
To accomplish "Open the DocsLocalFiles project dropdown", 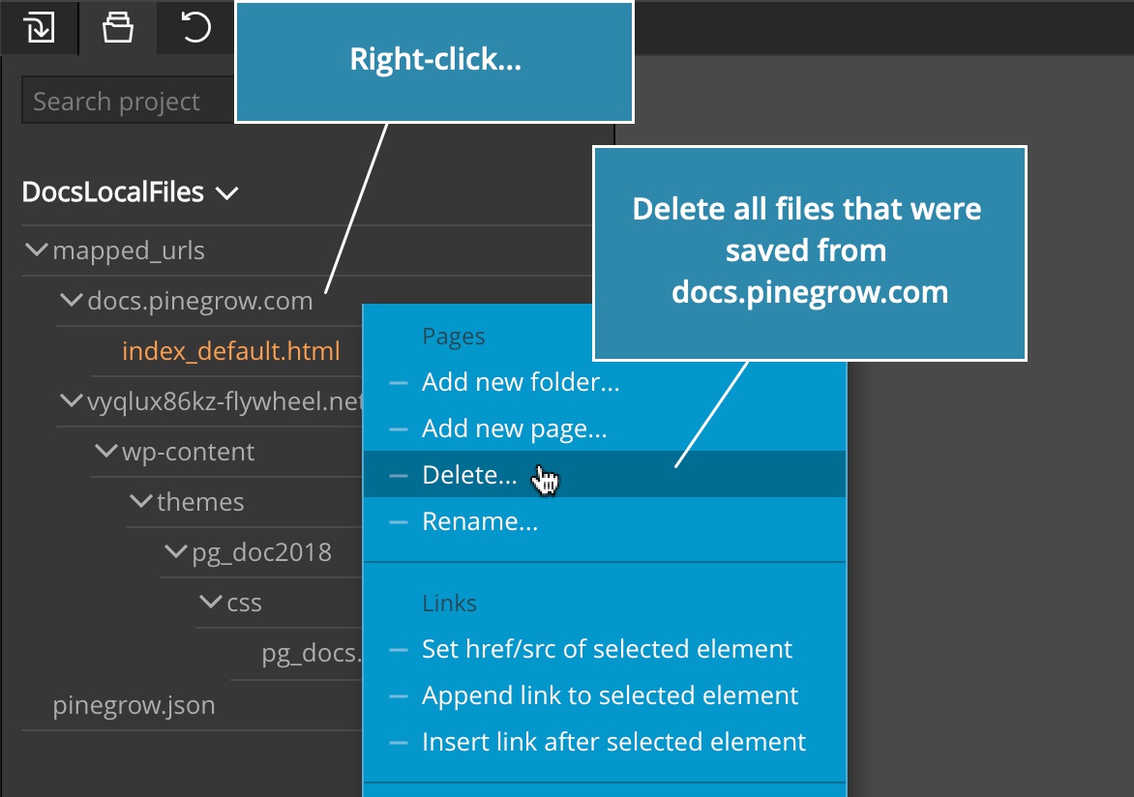I will (x=227, y=193).
